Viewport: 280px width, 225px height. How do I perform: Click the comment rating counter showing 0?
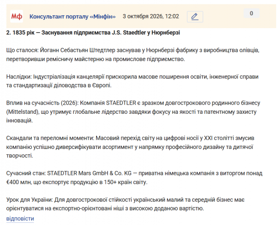251,14
